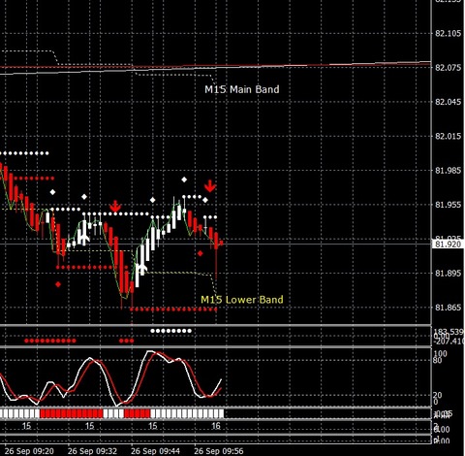
Task: Select the red sell arrow above 09:32 candles
Action: tap(115, 206)
